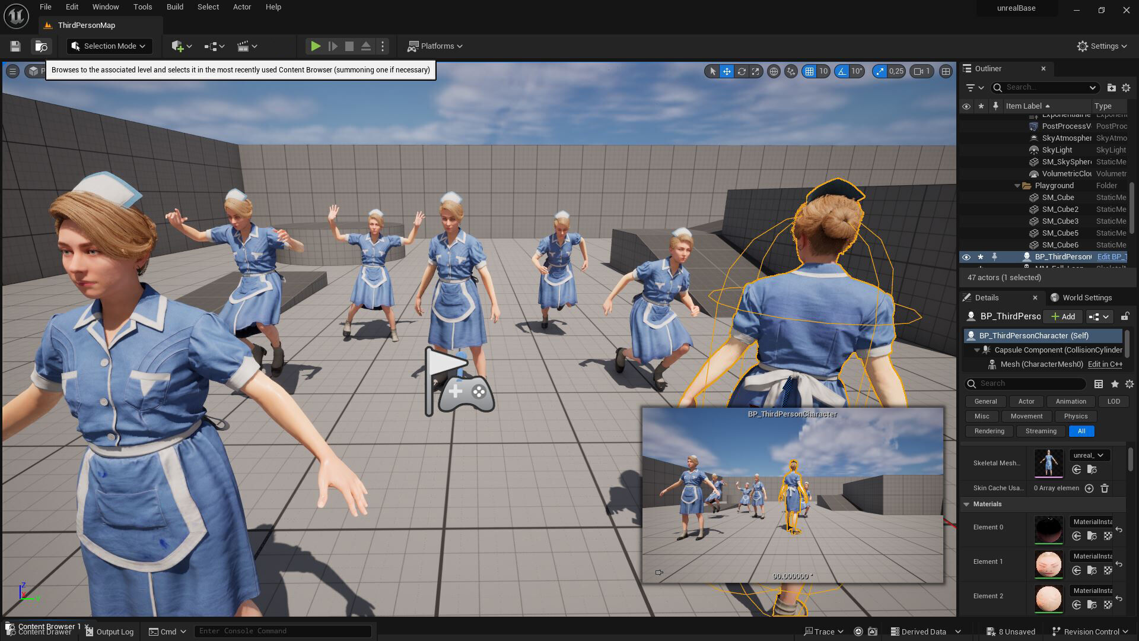The height and width of the screenshot is (641, 1139).
Task: Open Outliner settings gear
Action: (x=1126, y=87)
